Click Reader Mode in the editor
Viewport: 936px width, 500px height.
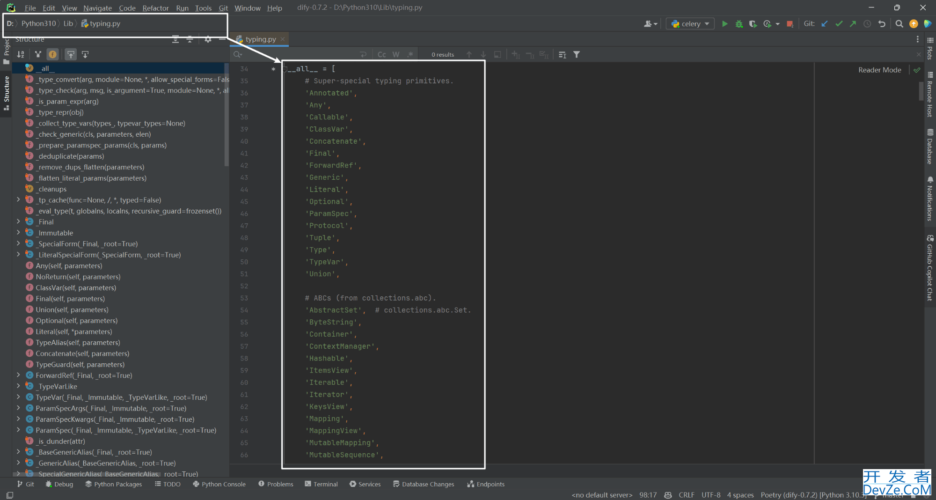point(879,70)
